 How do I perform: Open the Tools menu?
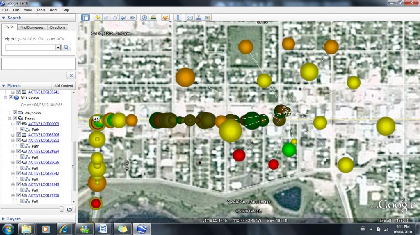click(x=41, y=10)
